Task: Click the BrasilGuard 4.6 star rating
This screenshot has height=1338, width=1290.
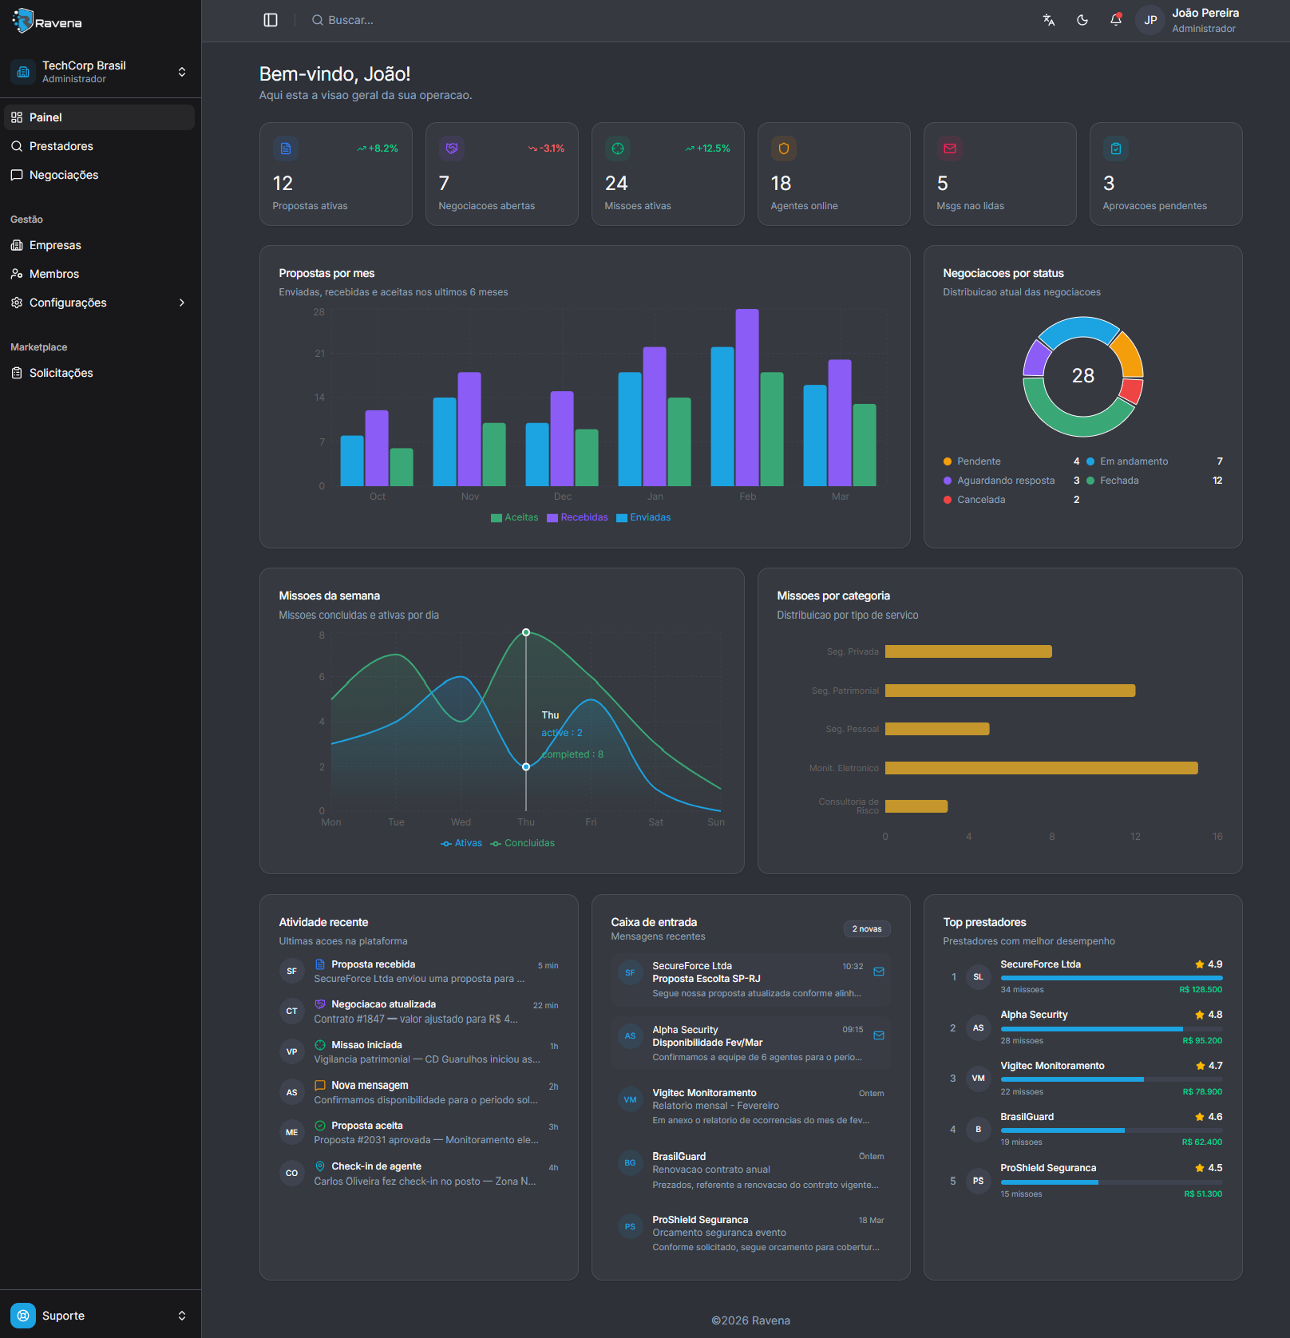Action: click(1209, 1117)
